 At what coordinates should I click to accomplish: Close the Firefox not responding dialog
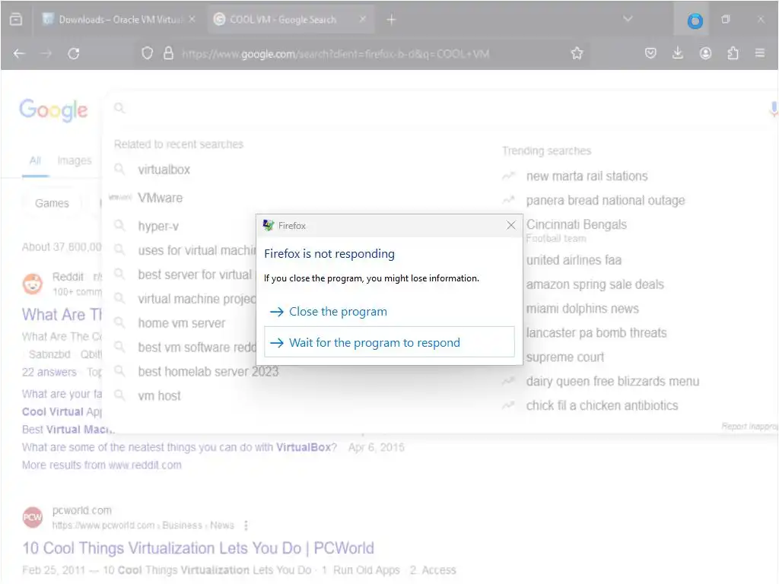pos(510,225)
